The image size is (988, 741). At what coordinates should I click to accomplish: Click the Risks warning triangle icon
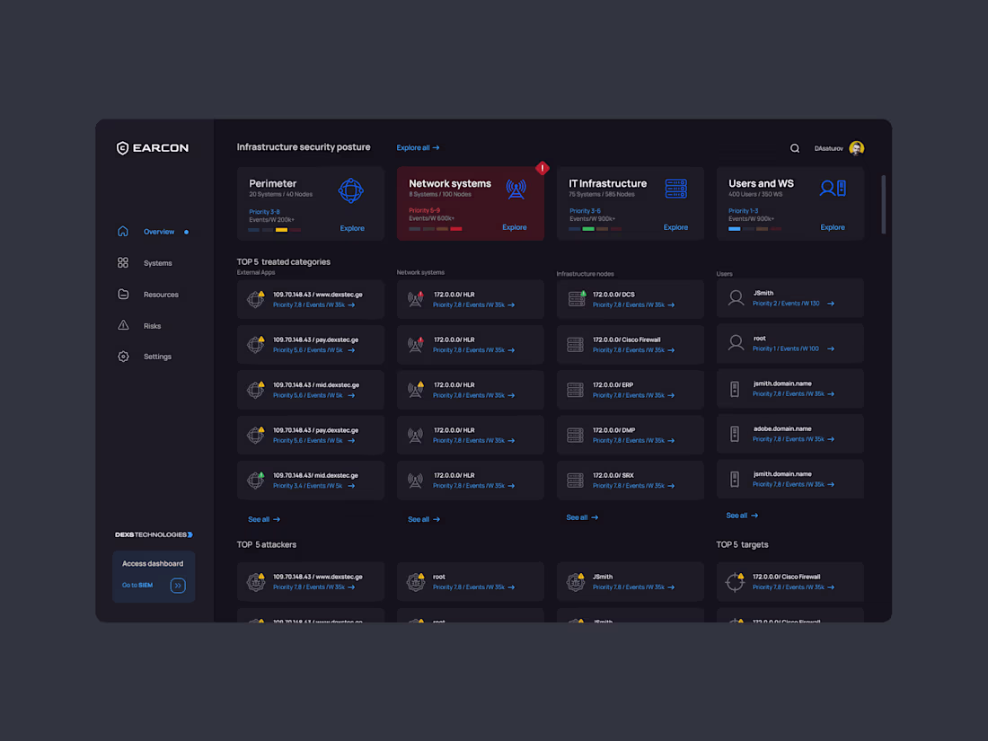tap(123, 325)
